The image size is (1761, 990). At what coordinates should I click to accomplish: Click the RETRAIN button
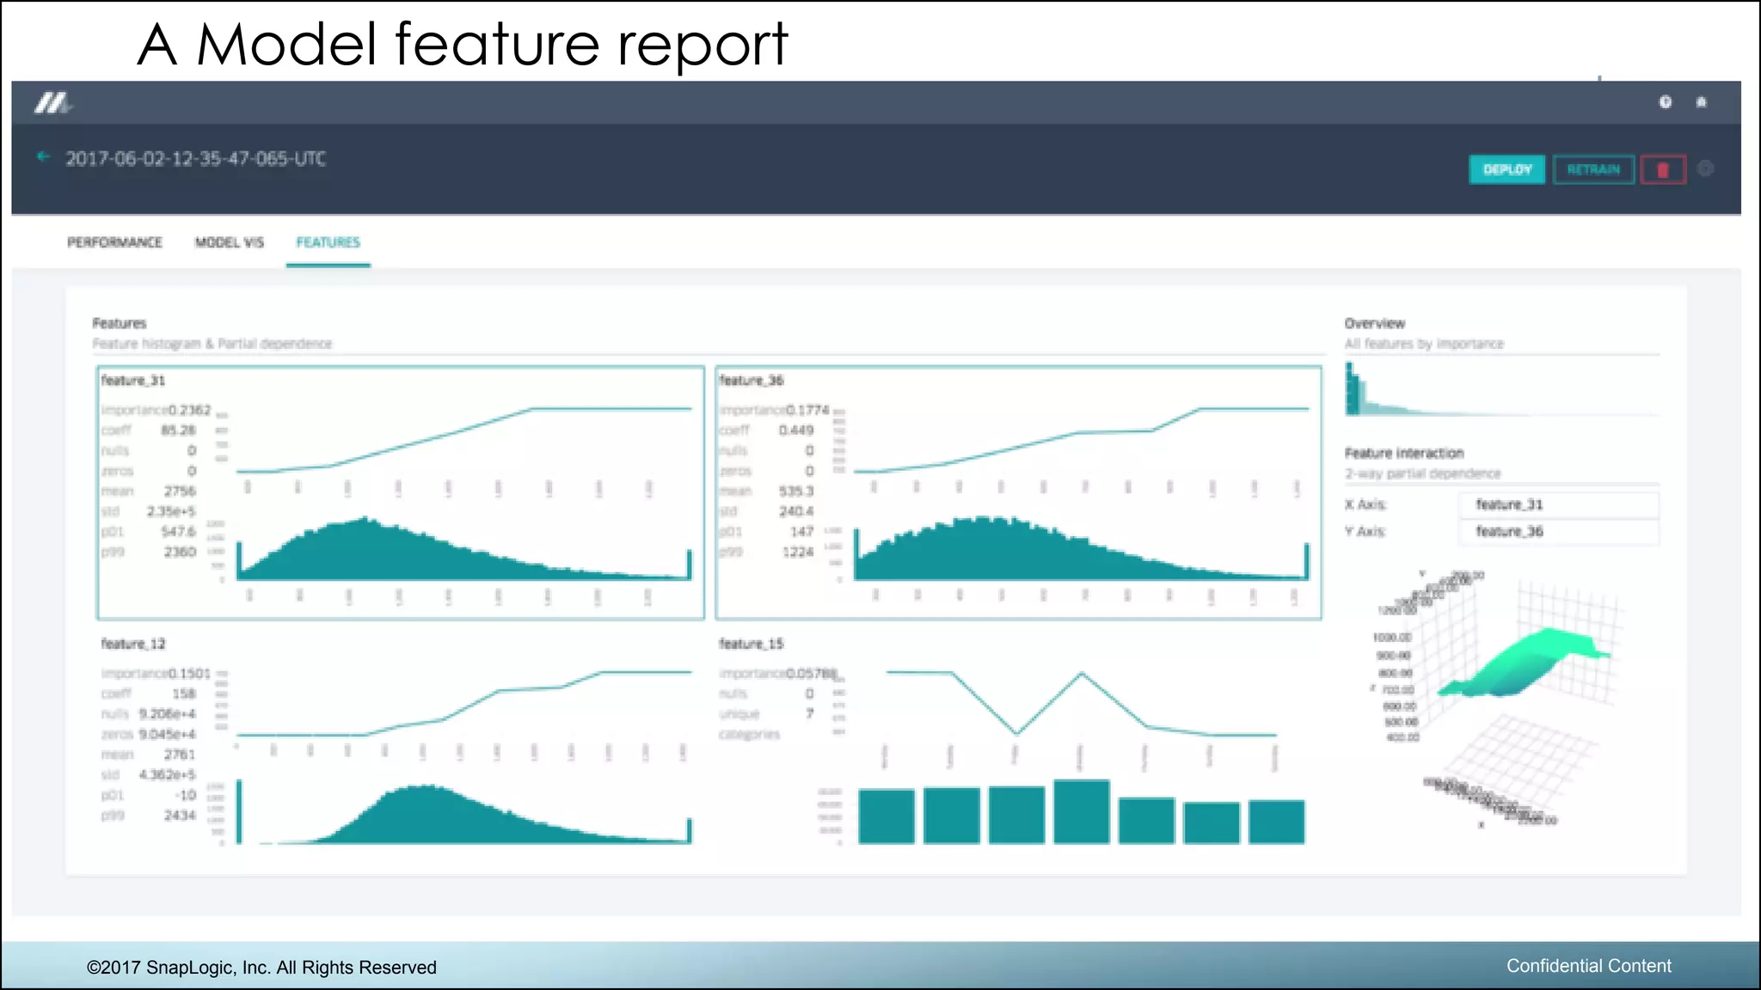tap(1593, 169)
